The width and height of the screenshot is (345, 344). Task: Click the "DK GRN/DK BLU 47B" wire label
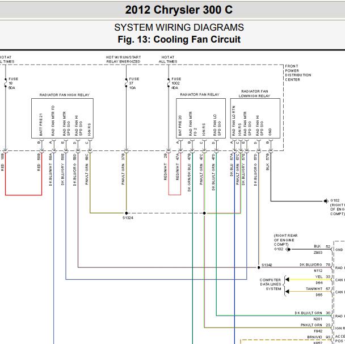pyautogui.click(x=189, y=173)
